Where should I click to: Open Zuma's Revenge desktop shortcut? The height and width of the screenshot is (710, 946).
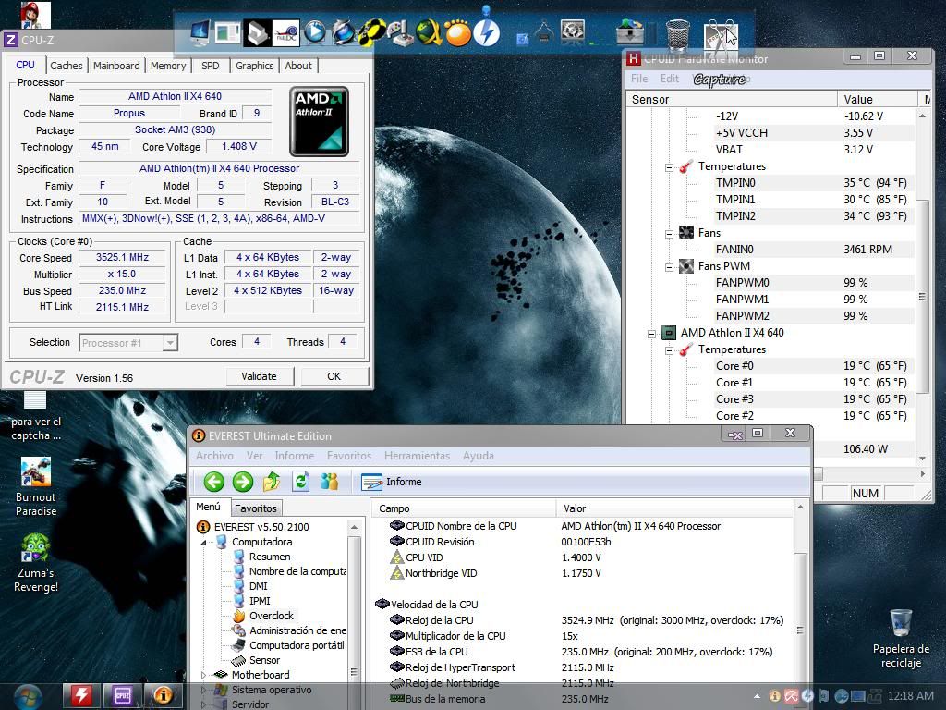tap(36, 563)
